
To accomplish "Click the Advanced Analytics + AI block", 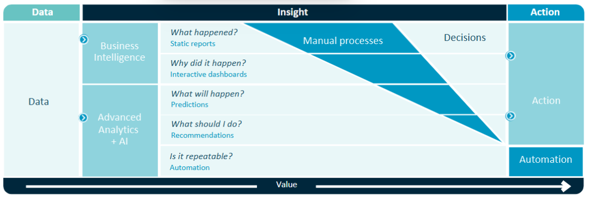I will coord(120,130).
